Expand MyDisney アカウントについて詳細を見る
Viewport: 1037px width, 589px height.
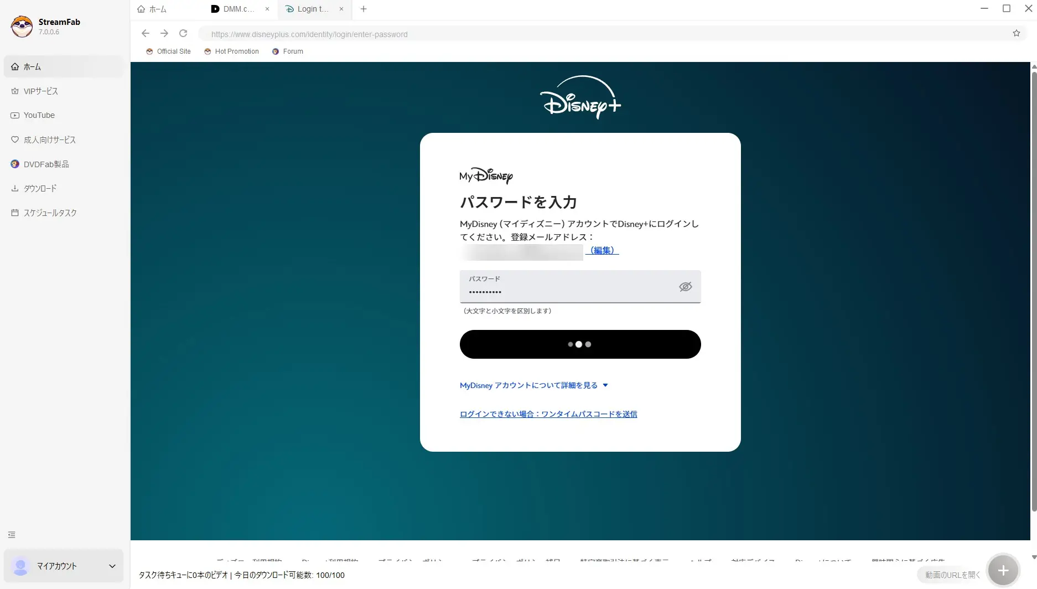coord(534,385)
